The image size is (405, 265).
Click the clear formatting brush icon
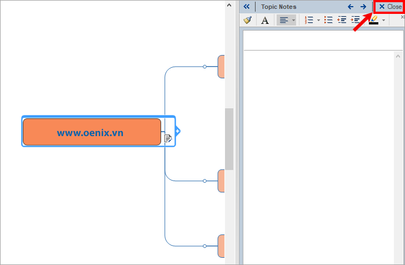coord(248,20)
